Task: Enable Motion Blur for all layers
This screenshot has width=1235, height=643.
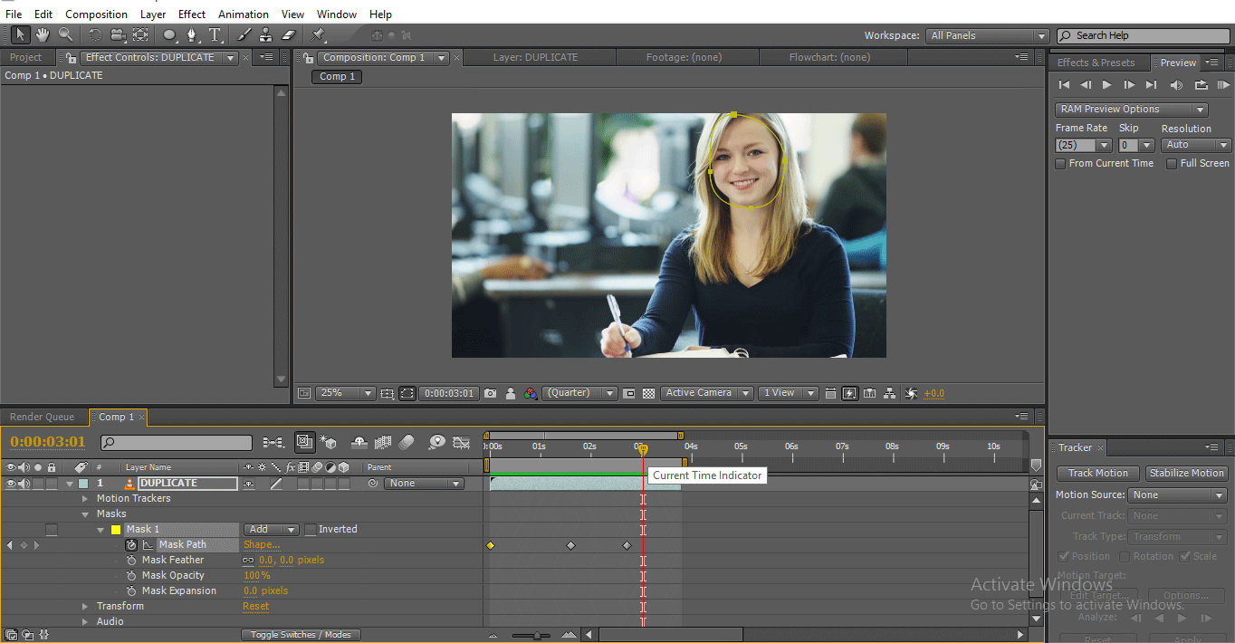Action: coord(407,443)
